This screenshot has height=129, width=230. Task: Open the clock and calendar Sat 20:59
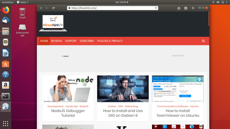coord(122,2)
